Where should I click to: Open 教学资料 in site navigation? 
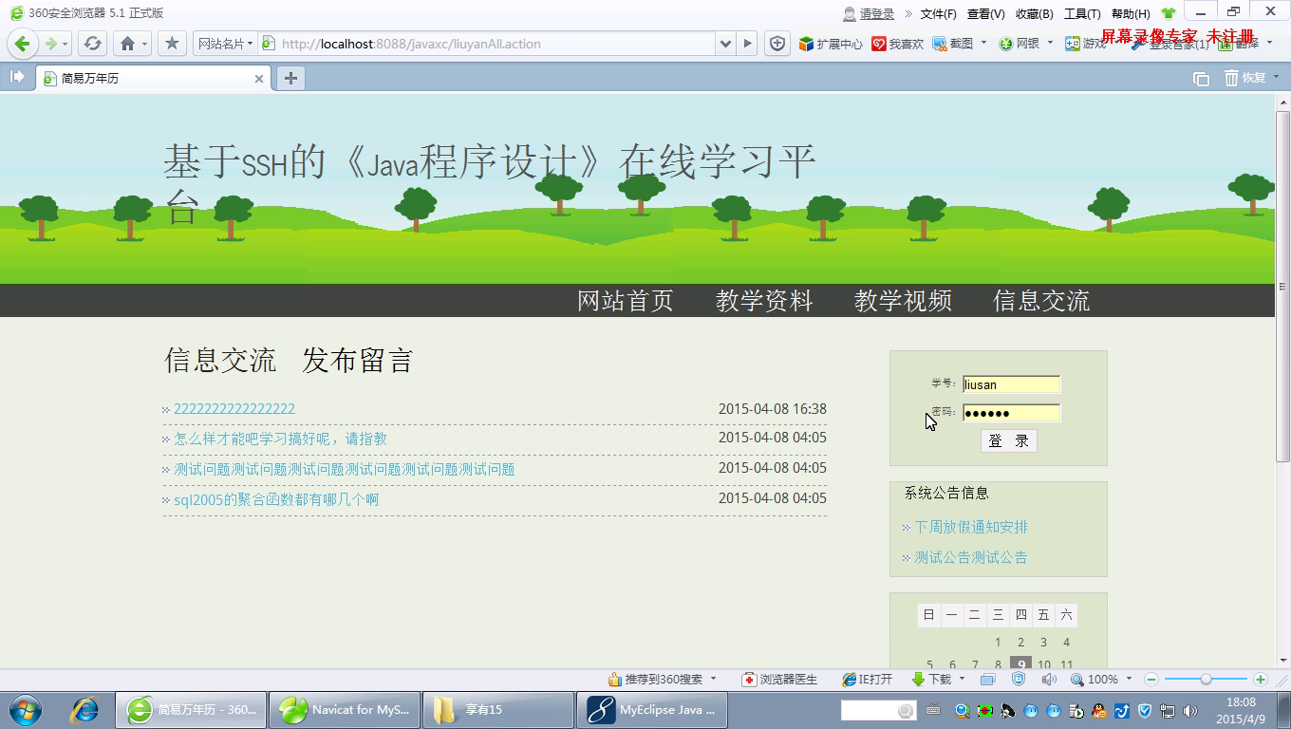pos(764,301)
